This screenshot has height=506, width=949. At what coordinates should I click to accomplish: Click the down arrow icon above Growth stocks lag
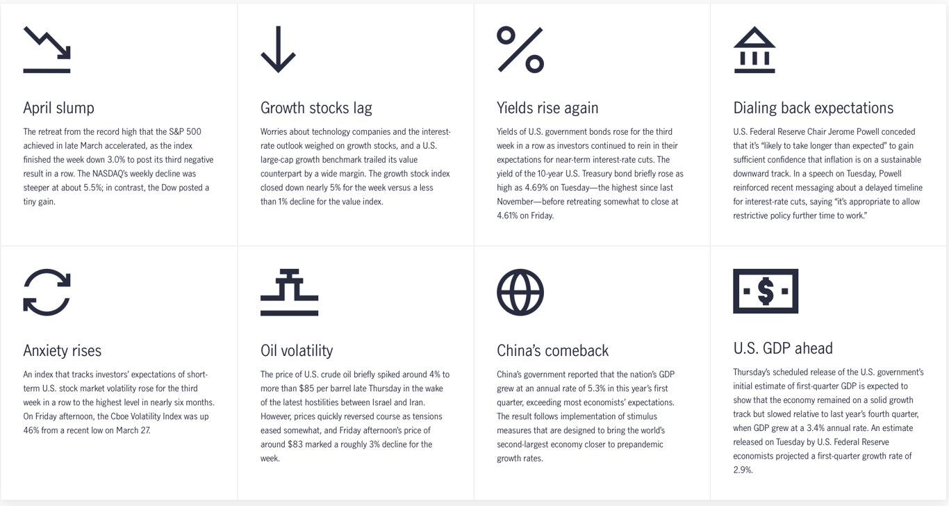pyautogui.click(x=278, y=49)
